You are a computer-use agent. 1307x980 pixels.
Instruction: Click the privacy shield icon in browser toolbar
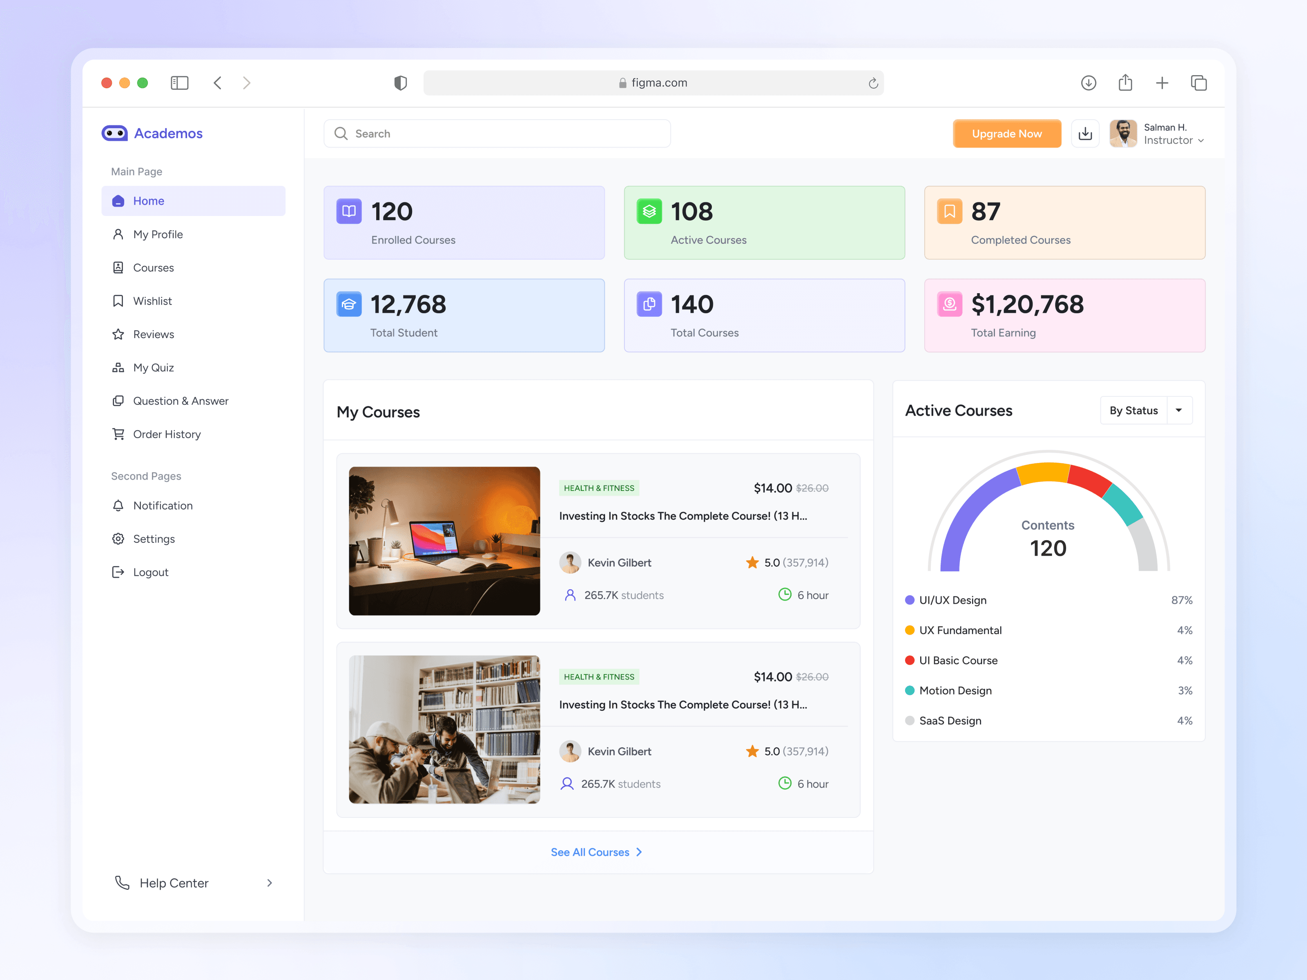pos(400,83)
